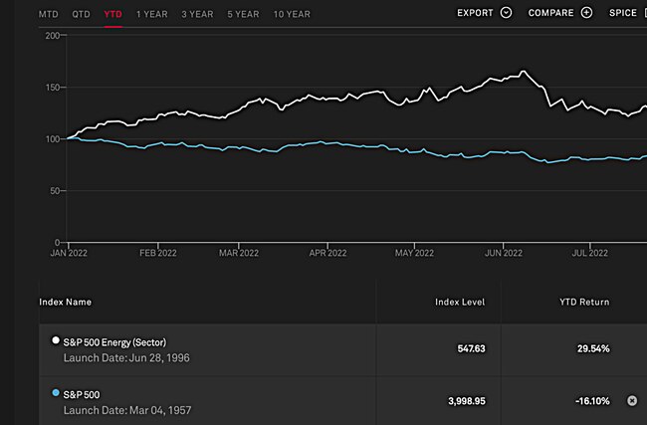Open the EXPORT dropdown chevron icon
Image resolution: width=647 pixels, height=425 pixels.
[506, 13]
